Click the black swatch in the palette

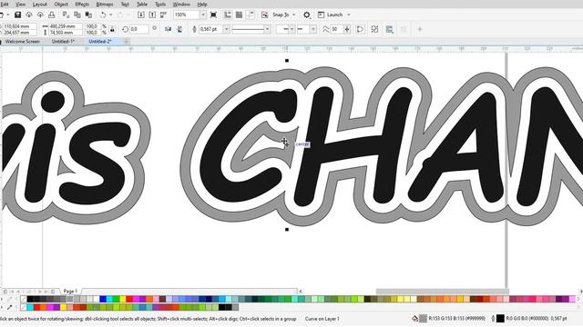(x=30, y=299)
